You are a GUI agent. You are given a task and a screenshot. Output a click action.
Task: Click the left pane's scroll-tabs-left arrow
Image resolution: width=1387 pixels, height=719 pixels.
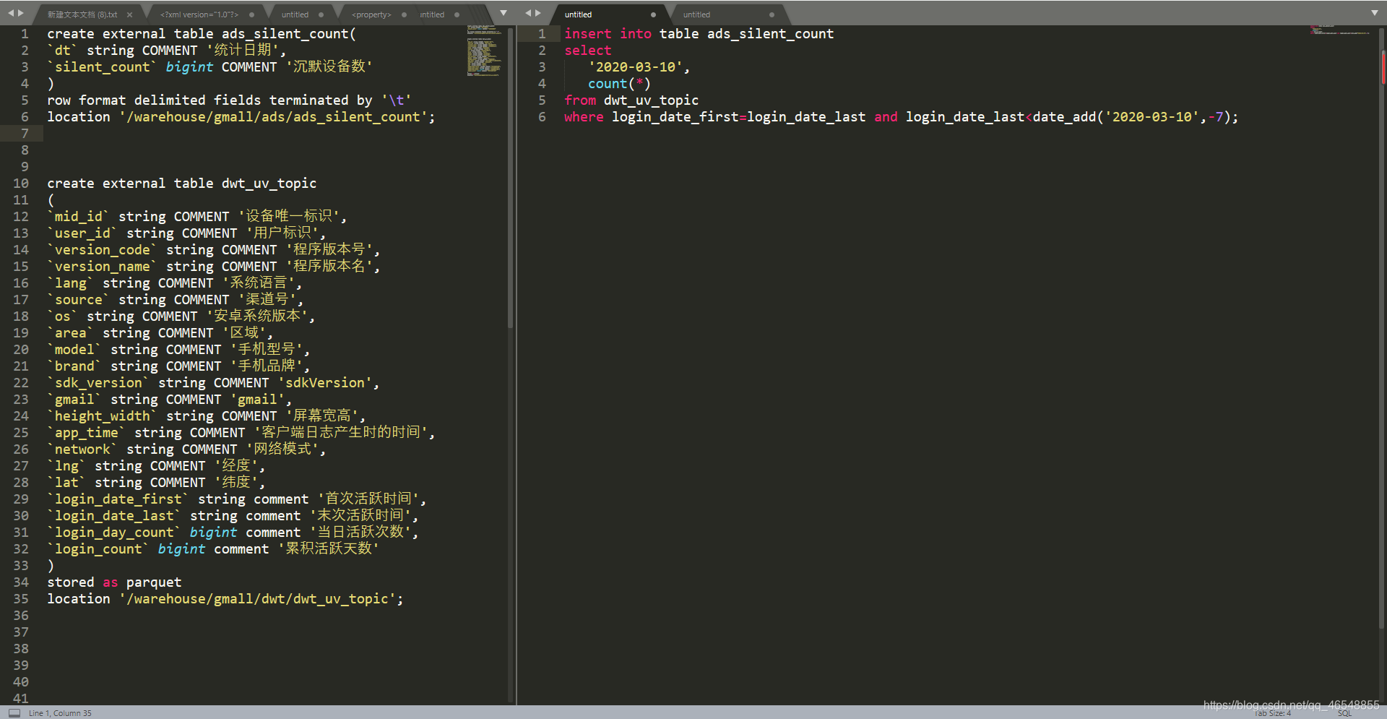[x=11, y=13]
